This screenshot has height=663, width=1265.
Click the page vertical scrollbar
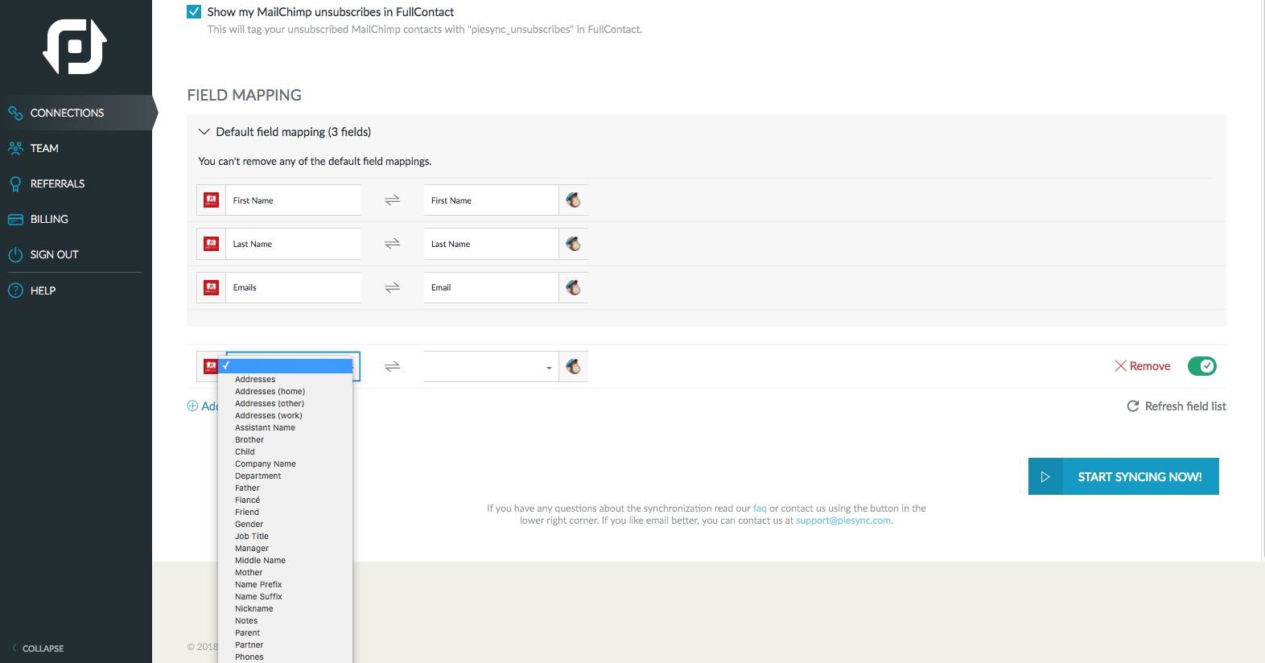(x=1262, y=280)
